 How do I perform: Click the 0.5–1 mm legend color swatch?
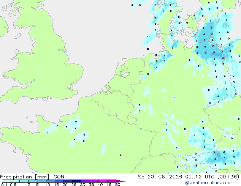[15, 181]
